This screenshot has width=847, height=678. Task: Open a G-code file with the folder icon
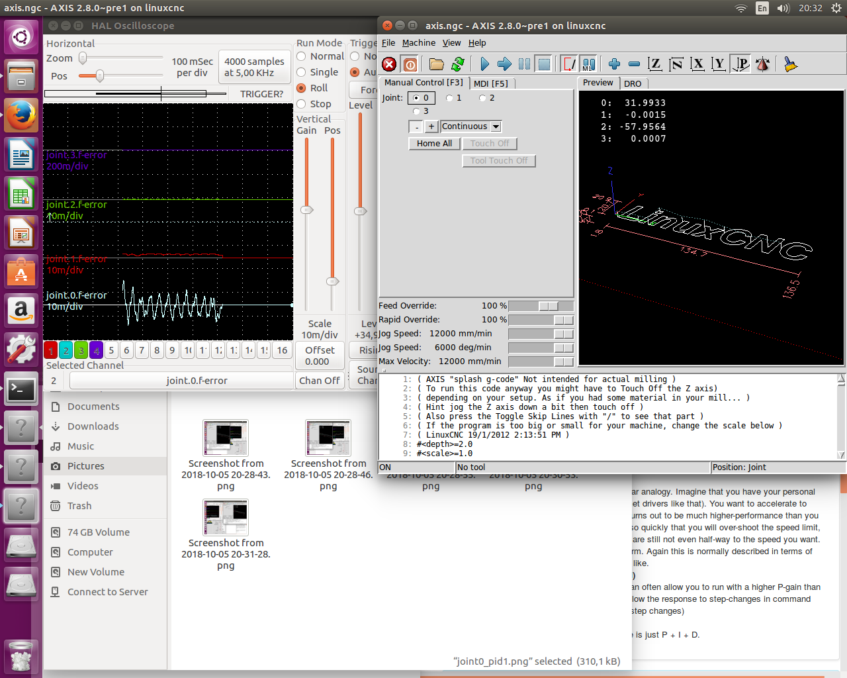tap(436, 64)
